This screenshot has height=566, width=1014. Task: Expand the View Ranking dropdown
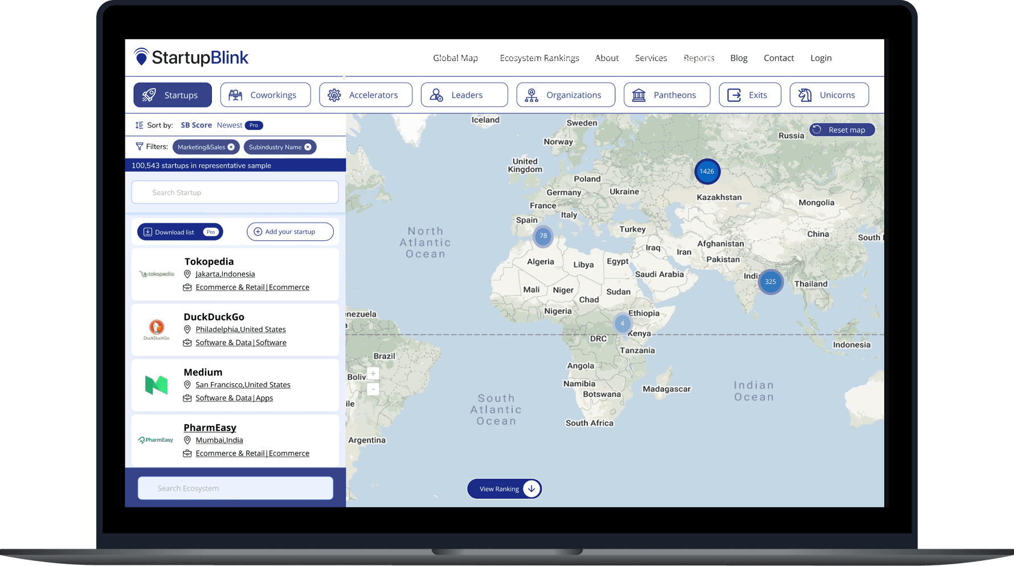point(531,489)
